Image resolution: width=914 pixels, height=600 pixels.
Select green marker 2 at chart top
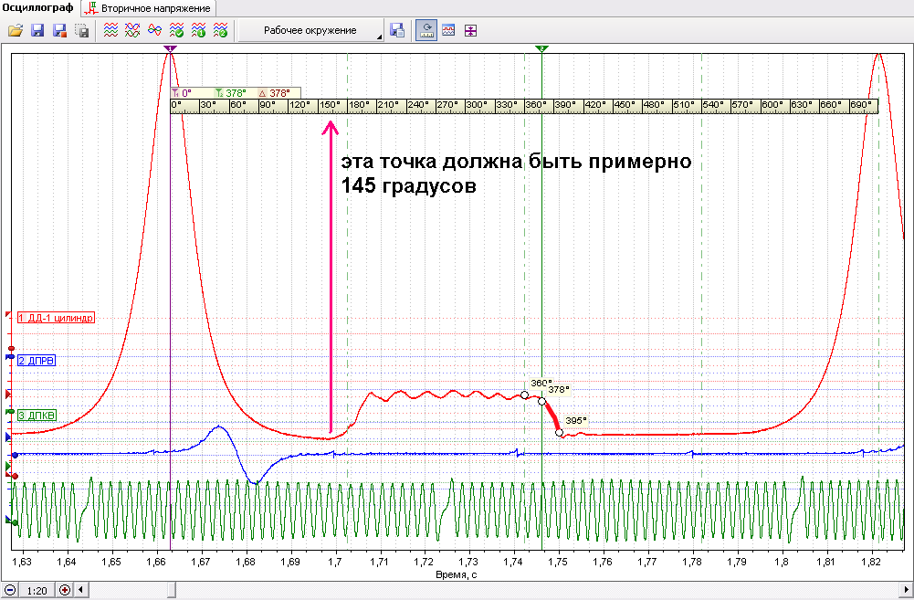coord(541,49)
